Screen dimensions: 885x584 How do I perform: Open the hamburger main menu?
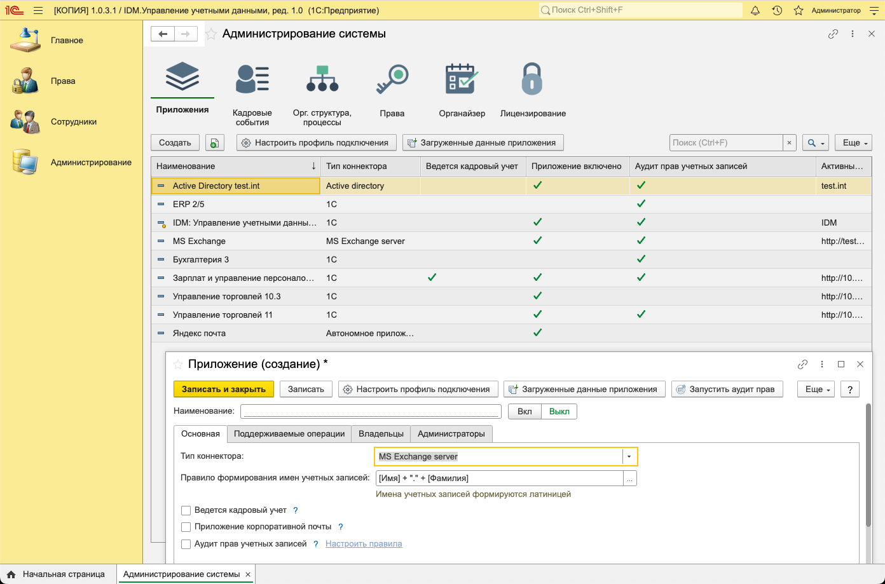coord(38,10)
